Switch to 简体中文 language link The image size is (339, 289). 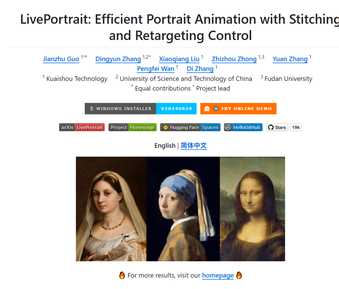pos(194,146)
